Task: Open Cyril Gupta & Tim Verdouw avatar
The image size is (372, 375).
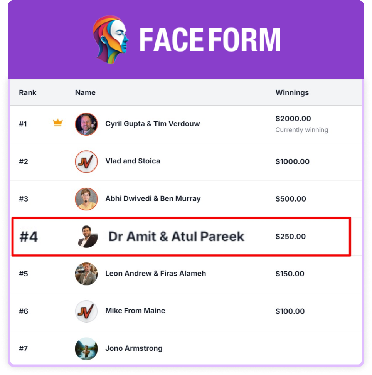Action: point(86,124)
